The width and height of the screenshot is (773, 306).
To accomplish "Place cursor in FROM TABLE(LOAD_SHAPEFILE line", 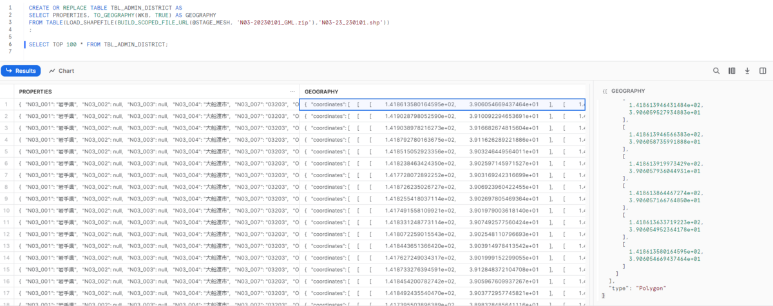I will point(209,23).
